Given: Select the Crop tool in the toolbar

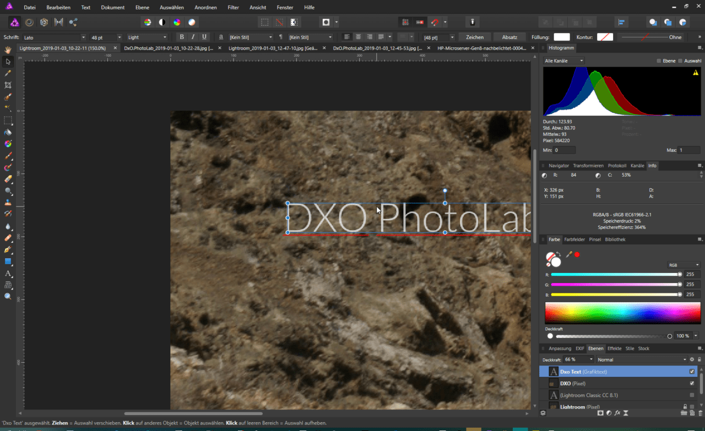Looking at the screenshot, I should [8, 85].
